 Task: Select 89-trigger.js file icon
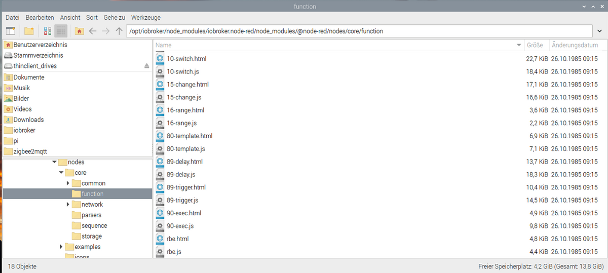pyautogui.click(x=160, y=201)
